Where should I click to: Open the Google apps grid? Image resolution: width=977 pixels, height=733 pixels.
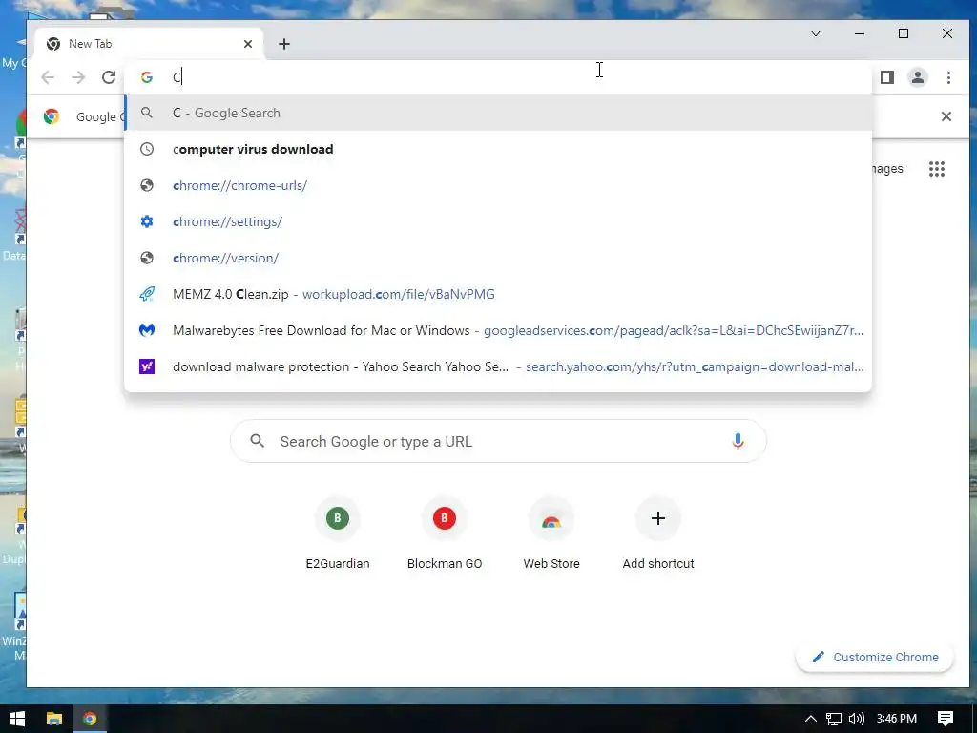point(937,169)
